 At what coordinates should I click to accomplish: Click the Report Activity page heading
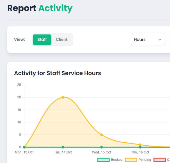(40, 8)
